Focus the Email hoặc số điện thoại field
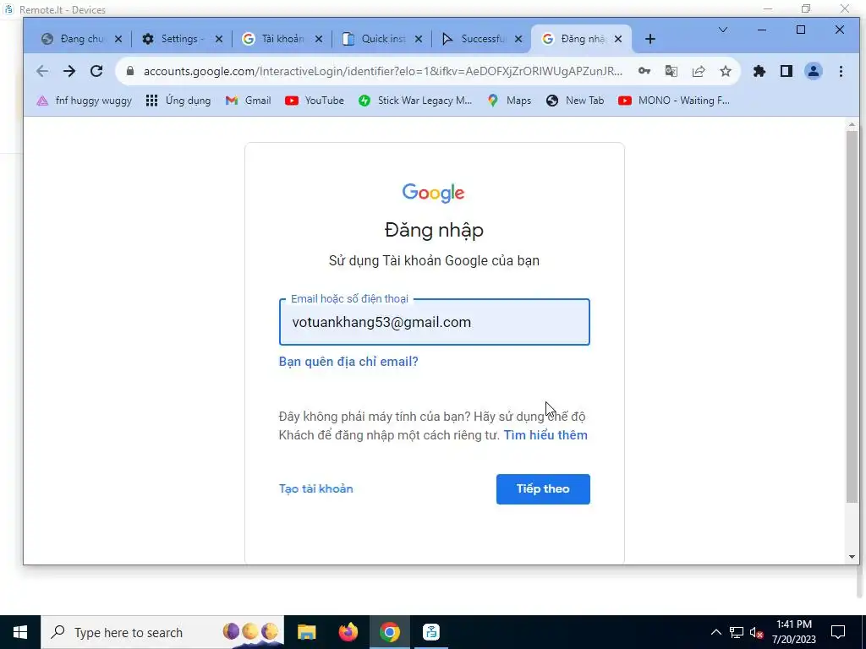 pyautogui.click(x=434, y=322)
